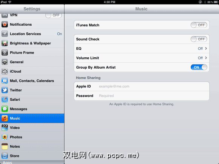The image size is (219, 164).
Task: Tap the Picture Frame icon
Action: pos(5,52)
